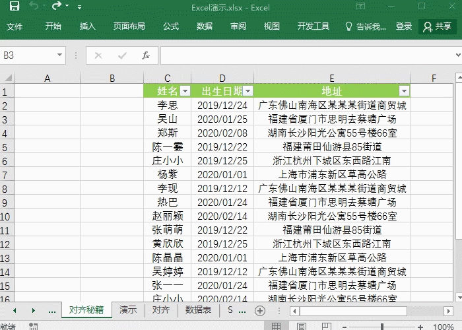Click the lightbulb Tell Me search box
The height and width of the screenshot is (330, 462).
click(x=366, y=26)
